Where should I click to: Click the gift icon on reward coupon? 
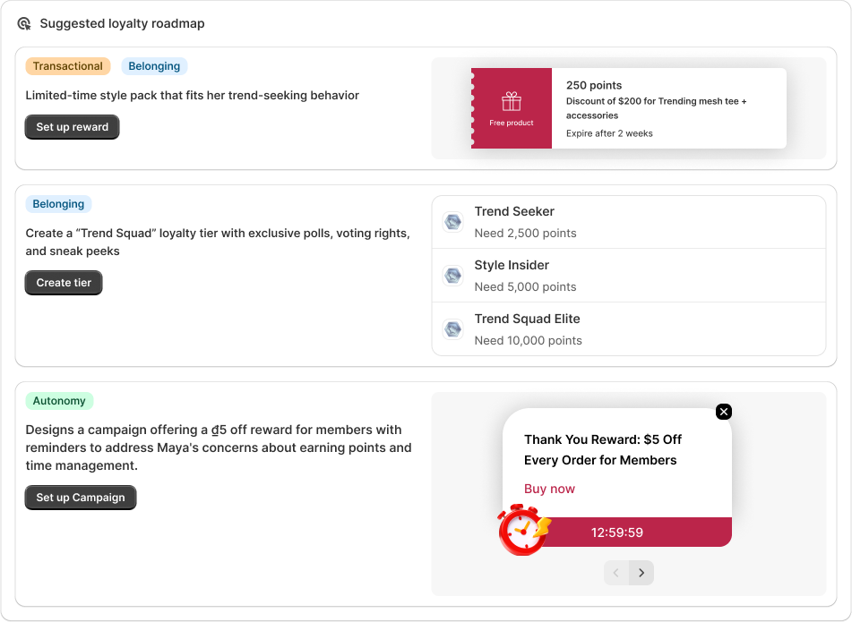tap(512, 101)
